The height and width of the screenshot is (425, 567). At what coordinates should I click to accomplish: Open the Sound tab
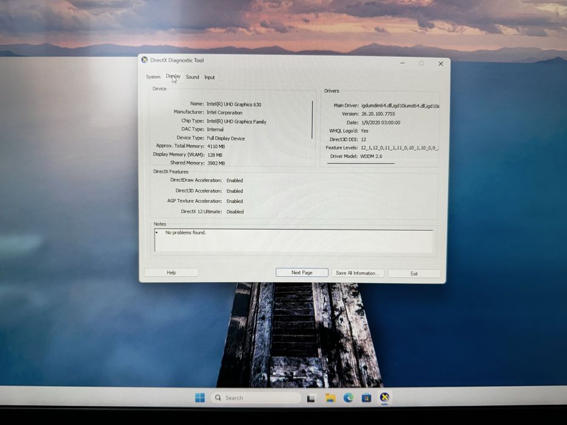point(193,77)
